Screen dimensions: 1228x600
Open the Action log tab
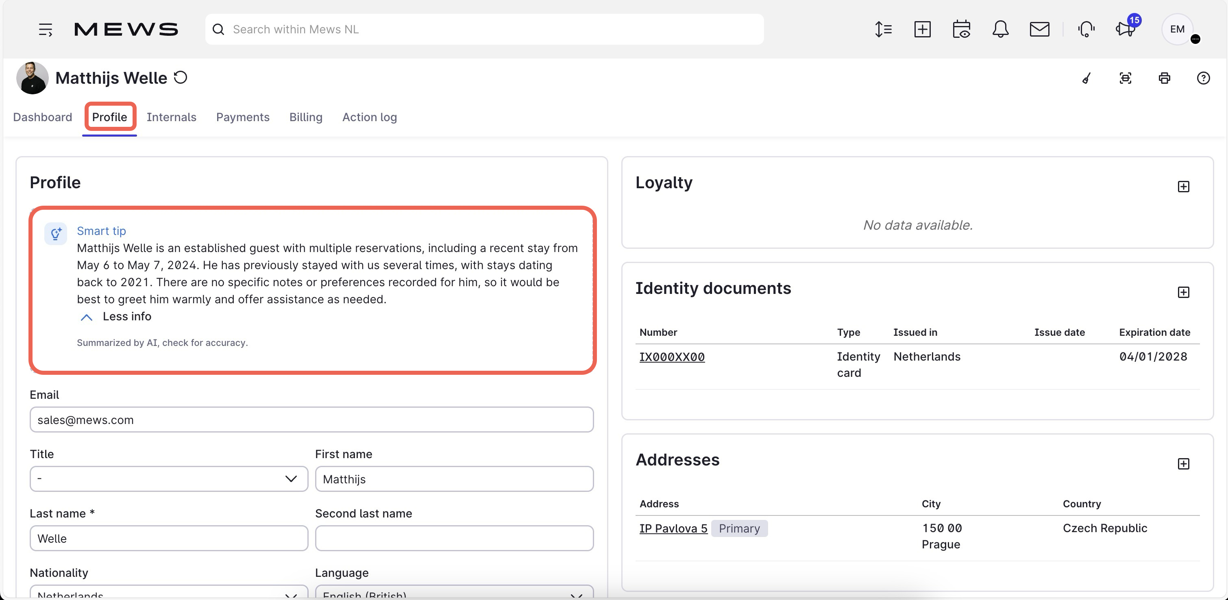point(369,117)
